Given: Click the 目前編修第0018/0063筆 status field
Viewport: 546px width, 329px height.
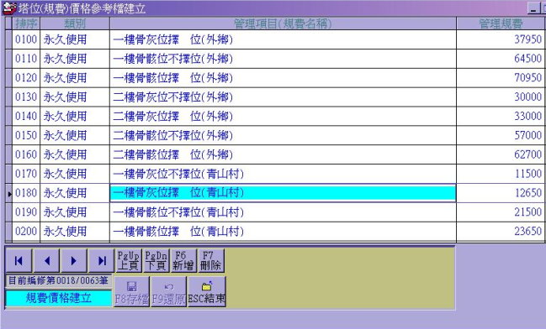Looking at the screenshot, I should click(x=58, y=280).
